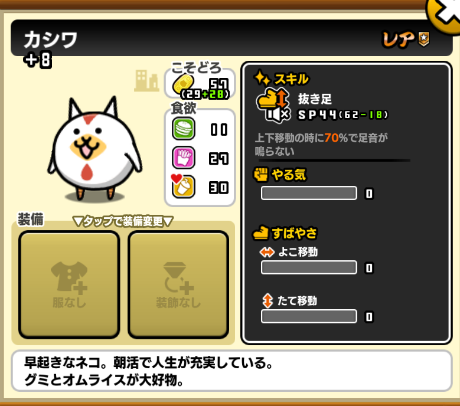This screenshot has height=406, width=460.
Task: Click the レア rarity badge
Action: point(406,40)
